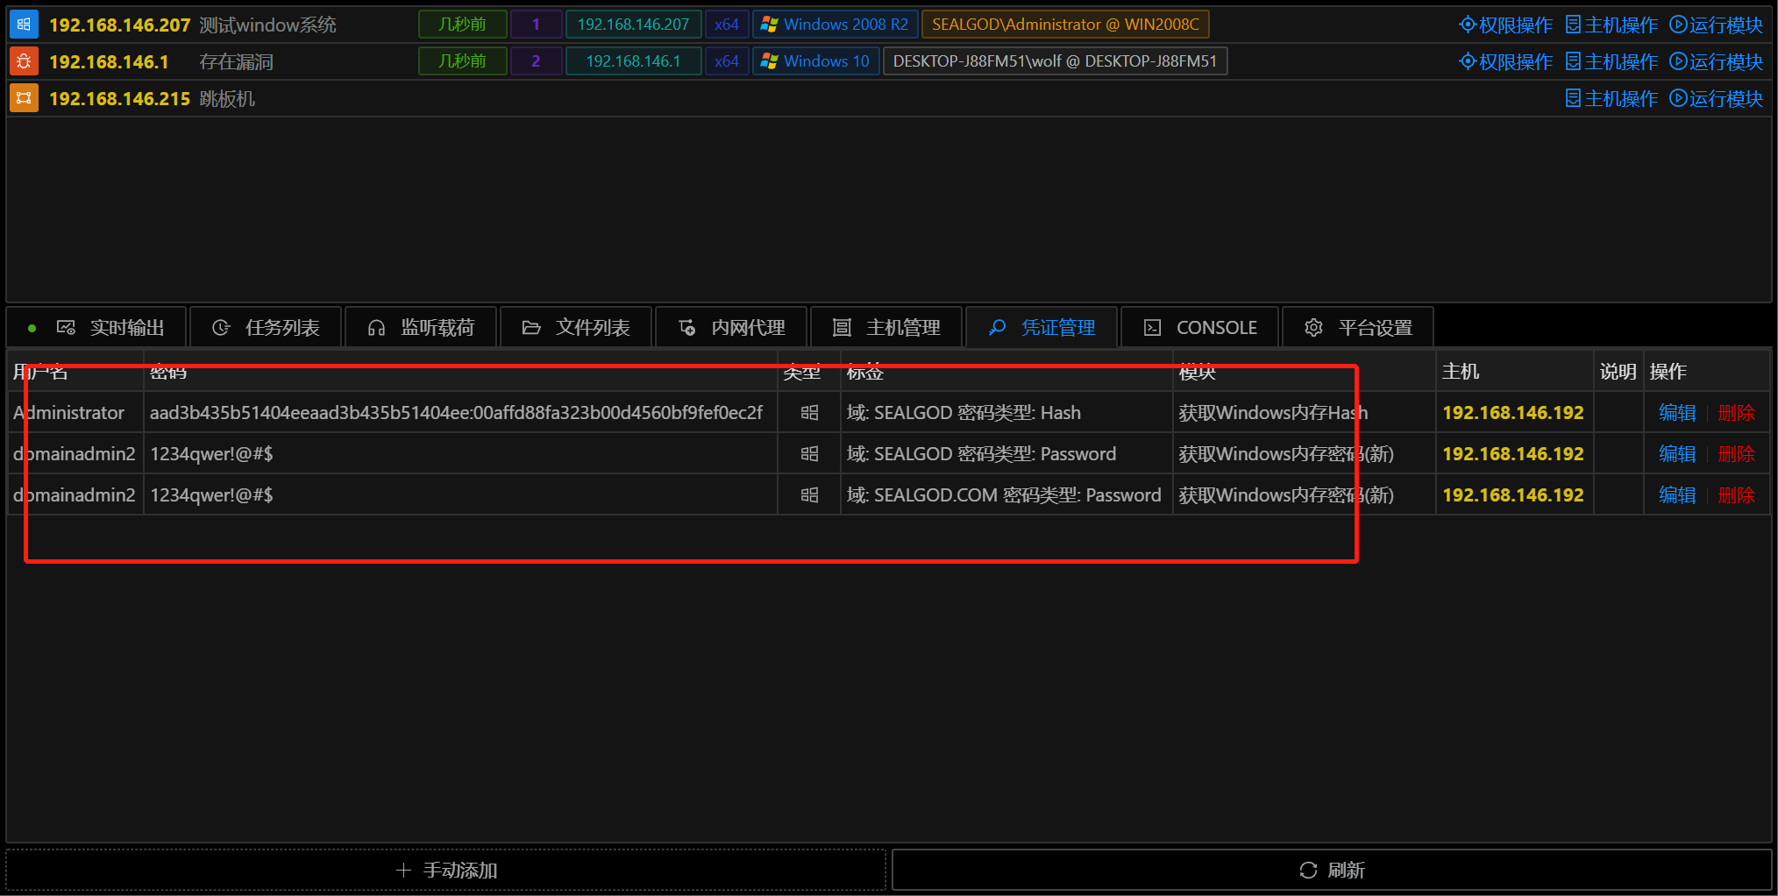Open the CONSOLE tab
Viewport: 1778px width, 896px height.
[x=1200, y=328]
